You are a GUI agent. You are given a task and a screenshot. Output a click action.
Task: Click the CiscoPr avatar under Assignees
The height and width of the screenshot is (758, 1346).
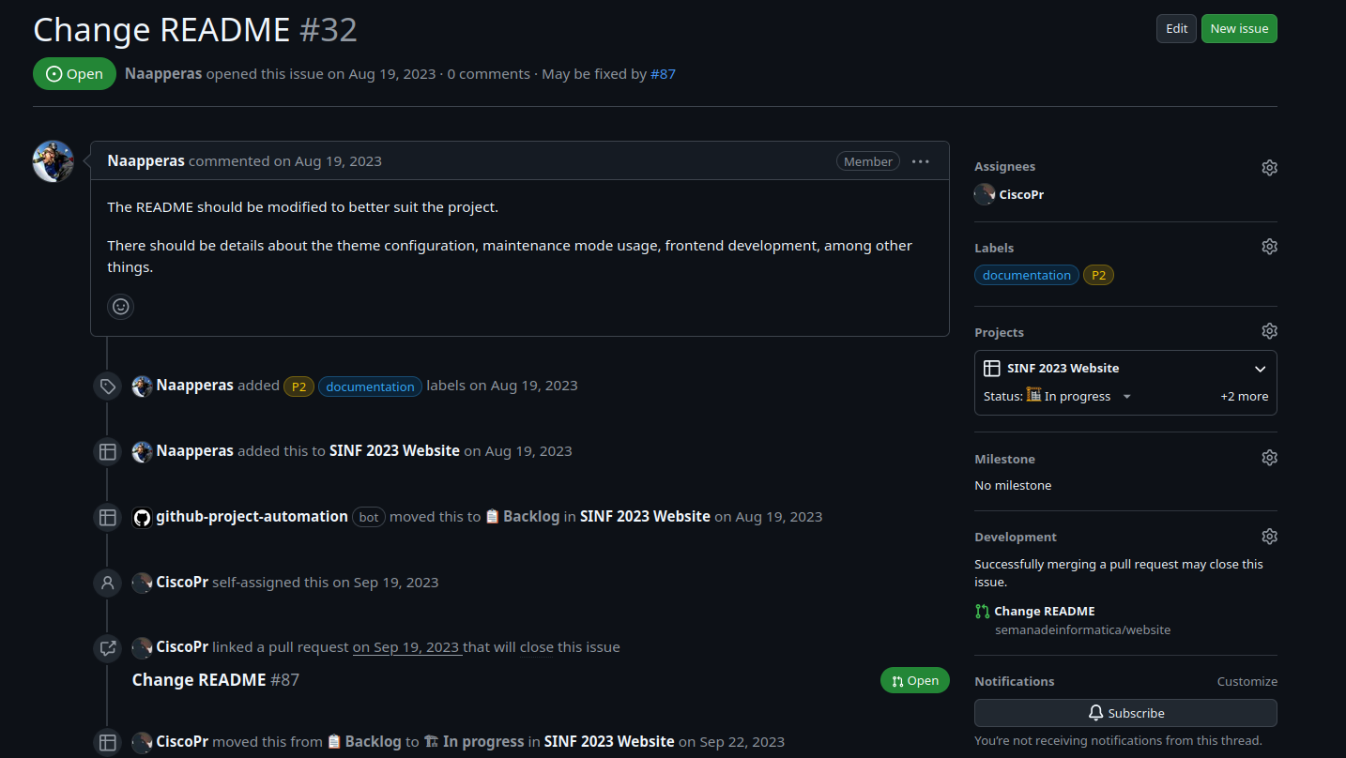pos(985,194)
